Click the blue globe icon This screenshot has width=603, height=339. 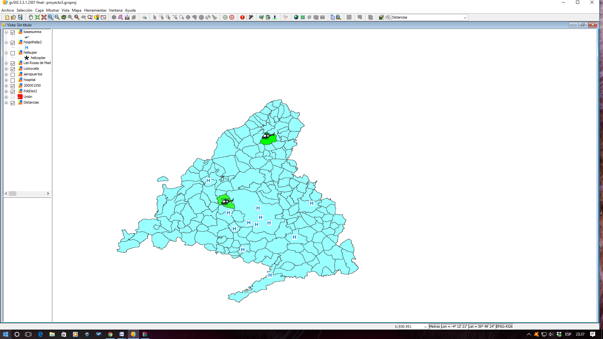(x=296, y=17)
